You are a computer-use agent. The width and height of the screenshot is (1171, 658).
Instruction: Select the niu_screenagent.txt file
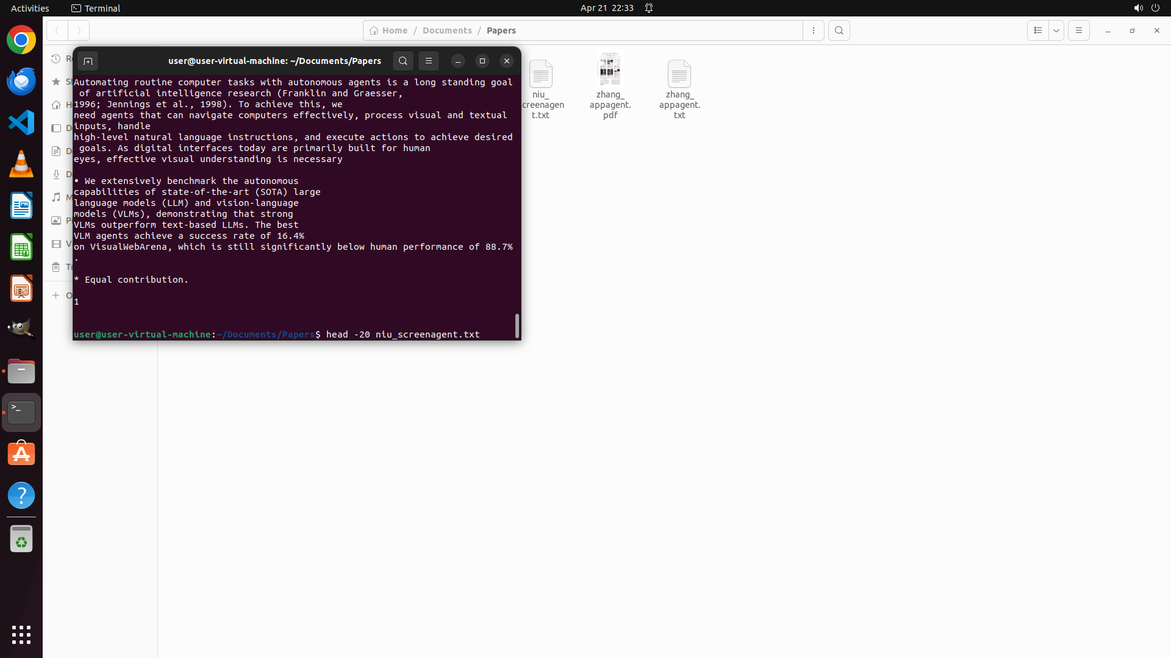541,74
